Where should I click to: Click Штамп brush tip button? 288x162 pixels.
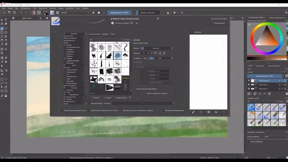point(108,98)
